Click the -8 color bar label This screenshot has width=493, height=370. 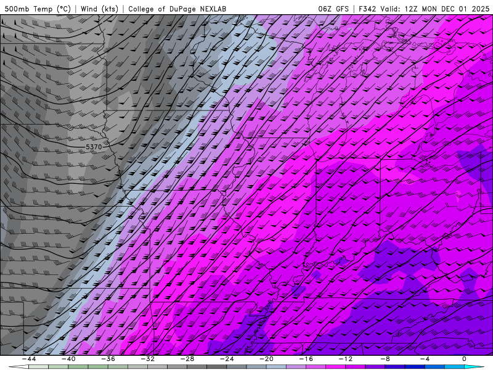click(385, 359)
